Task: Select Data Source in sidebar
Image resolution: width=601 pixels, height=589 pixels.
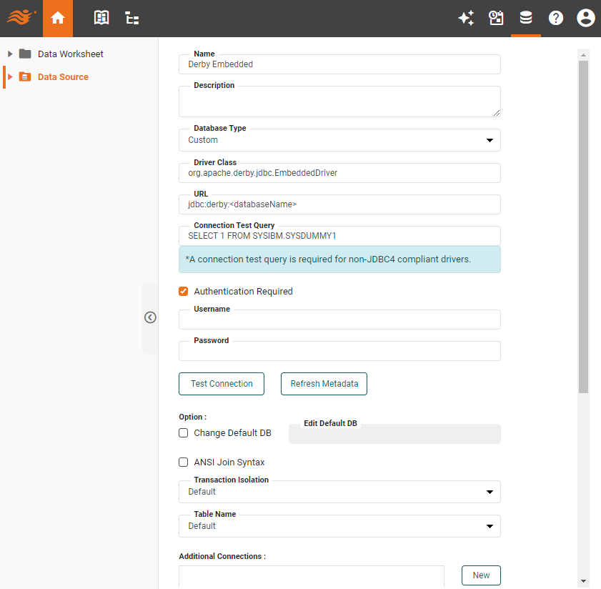Action: [x=63, y=77]
